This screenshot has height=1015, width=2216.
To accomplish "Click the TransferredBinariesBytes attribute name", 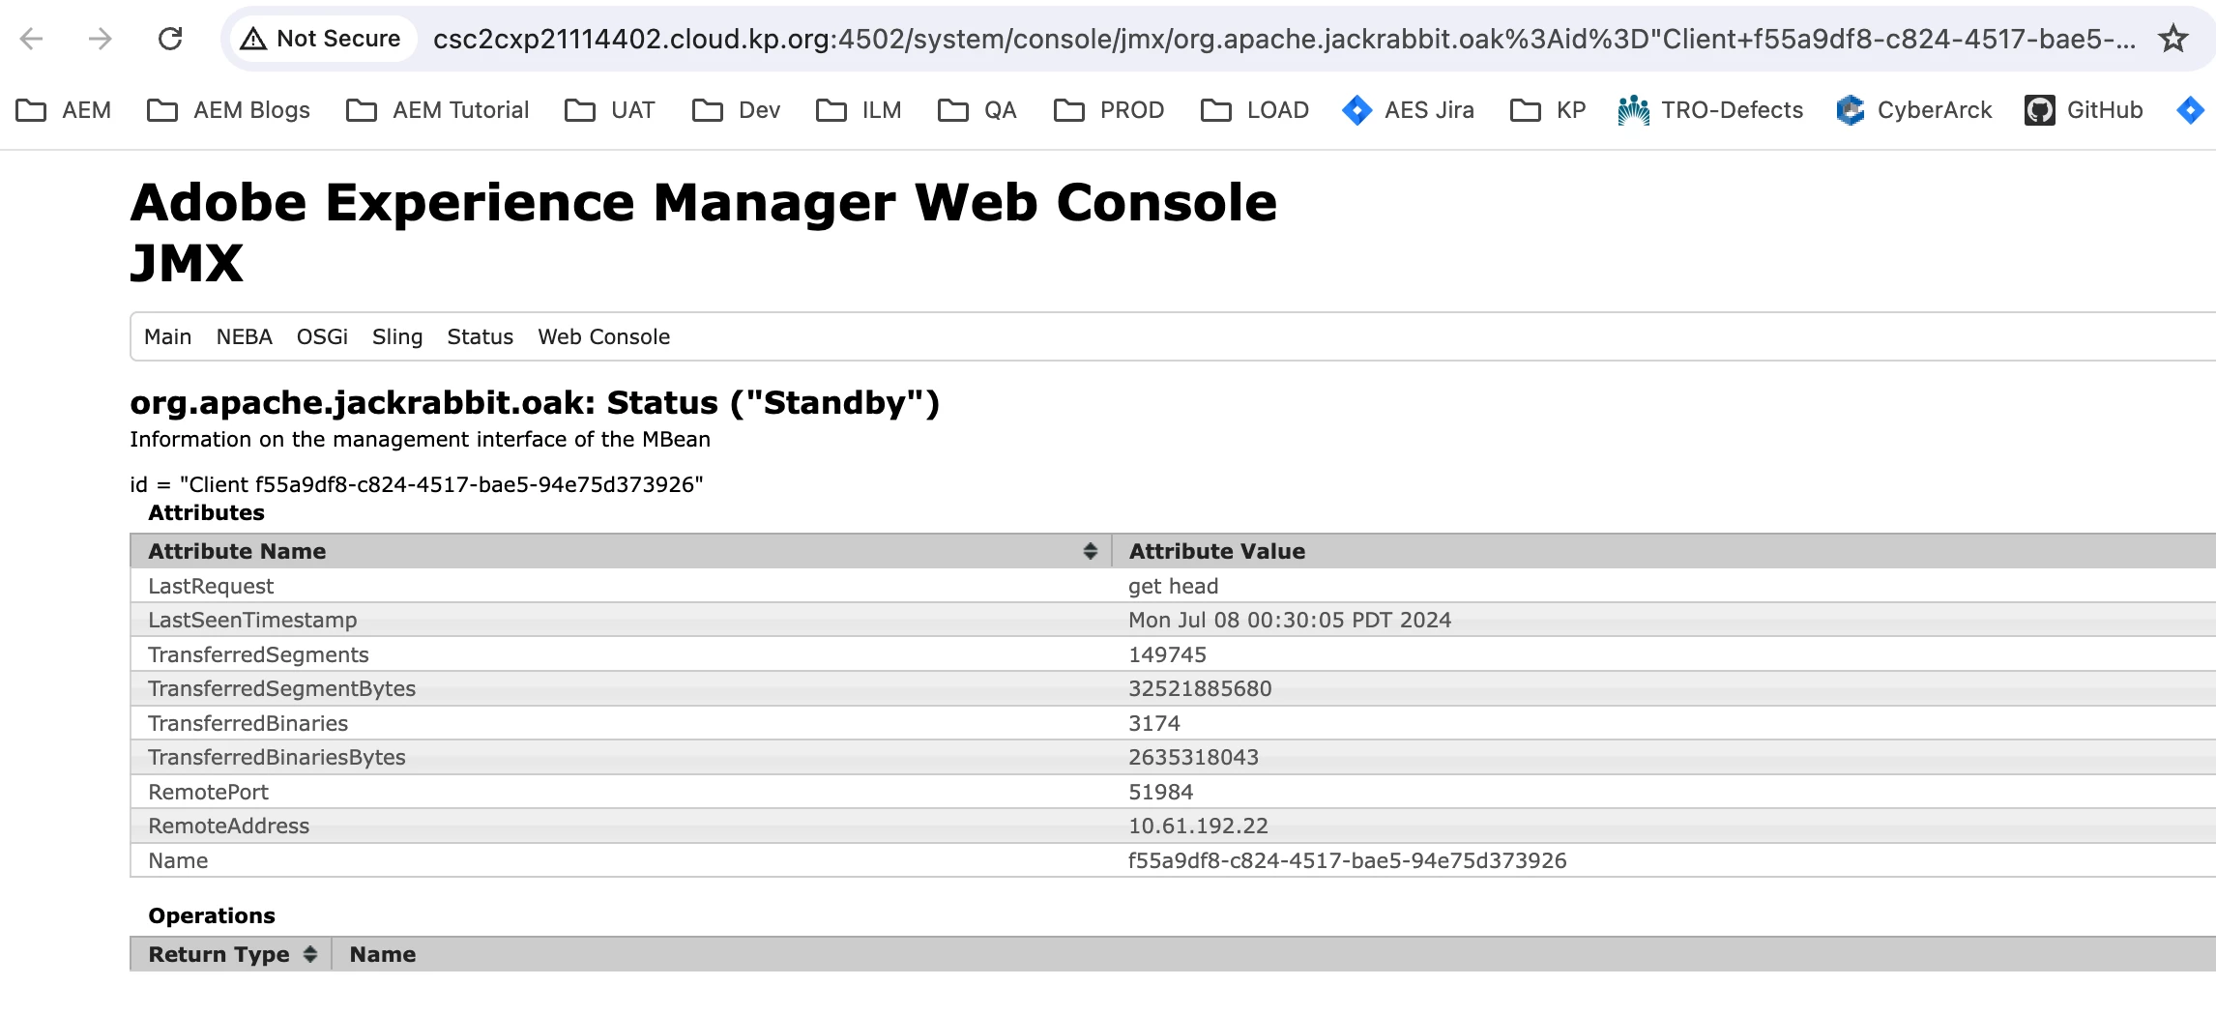I will [277, 757].
